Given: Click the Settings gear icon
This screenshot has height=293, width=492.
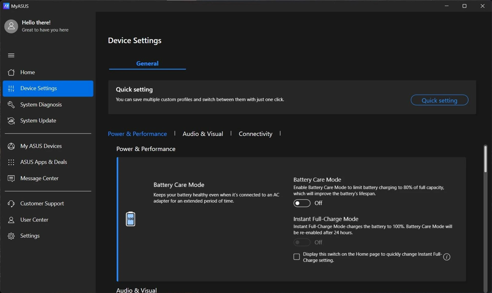Looking at the screenshot, I should coord(11,236).
